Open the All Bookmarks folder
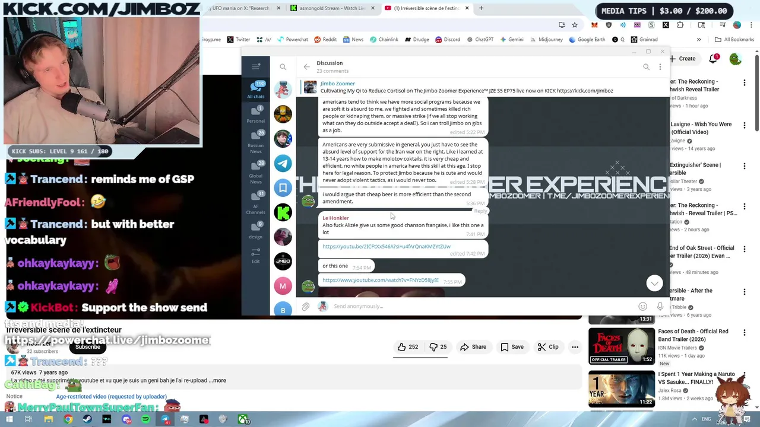The image size is (760, 427). coord(734,40)
